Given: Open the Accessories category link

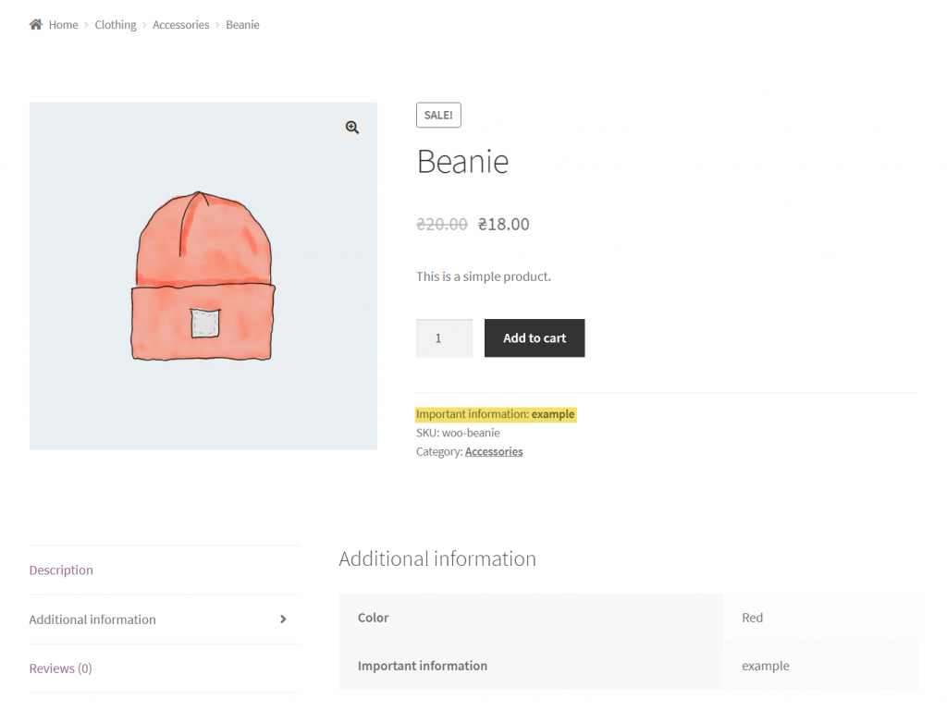Looking at the screenshot, I should coord(494,451).
